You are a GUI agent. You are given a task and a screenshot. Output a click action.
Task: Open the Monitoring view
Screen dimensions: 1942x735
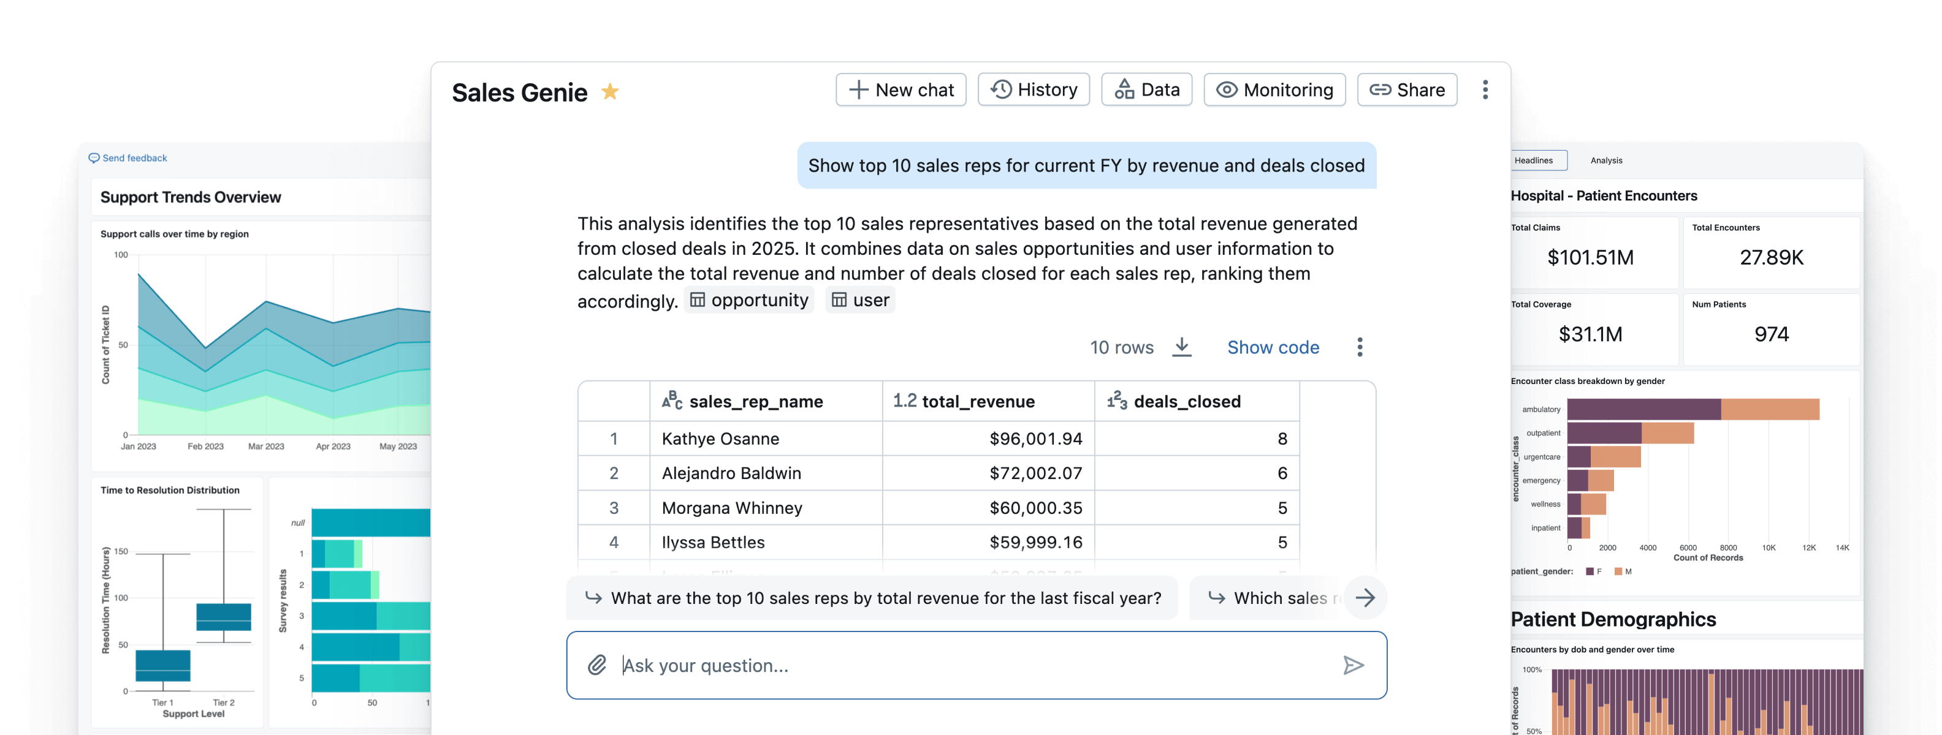(1274, 89)
